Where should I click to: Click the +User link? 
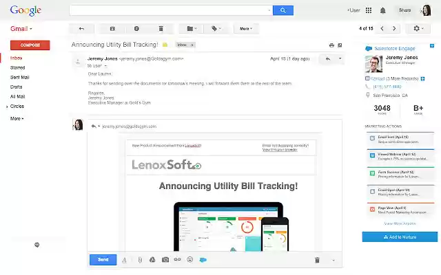click(353, 10)
